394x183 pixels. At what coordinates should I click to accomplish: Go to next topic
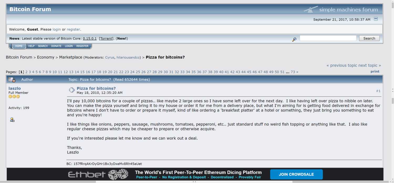[370, 65]
